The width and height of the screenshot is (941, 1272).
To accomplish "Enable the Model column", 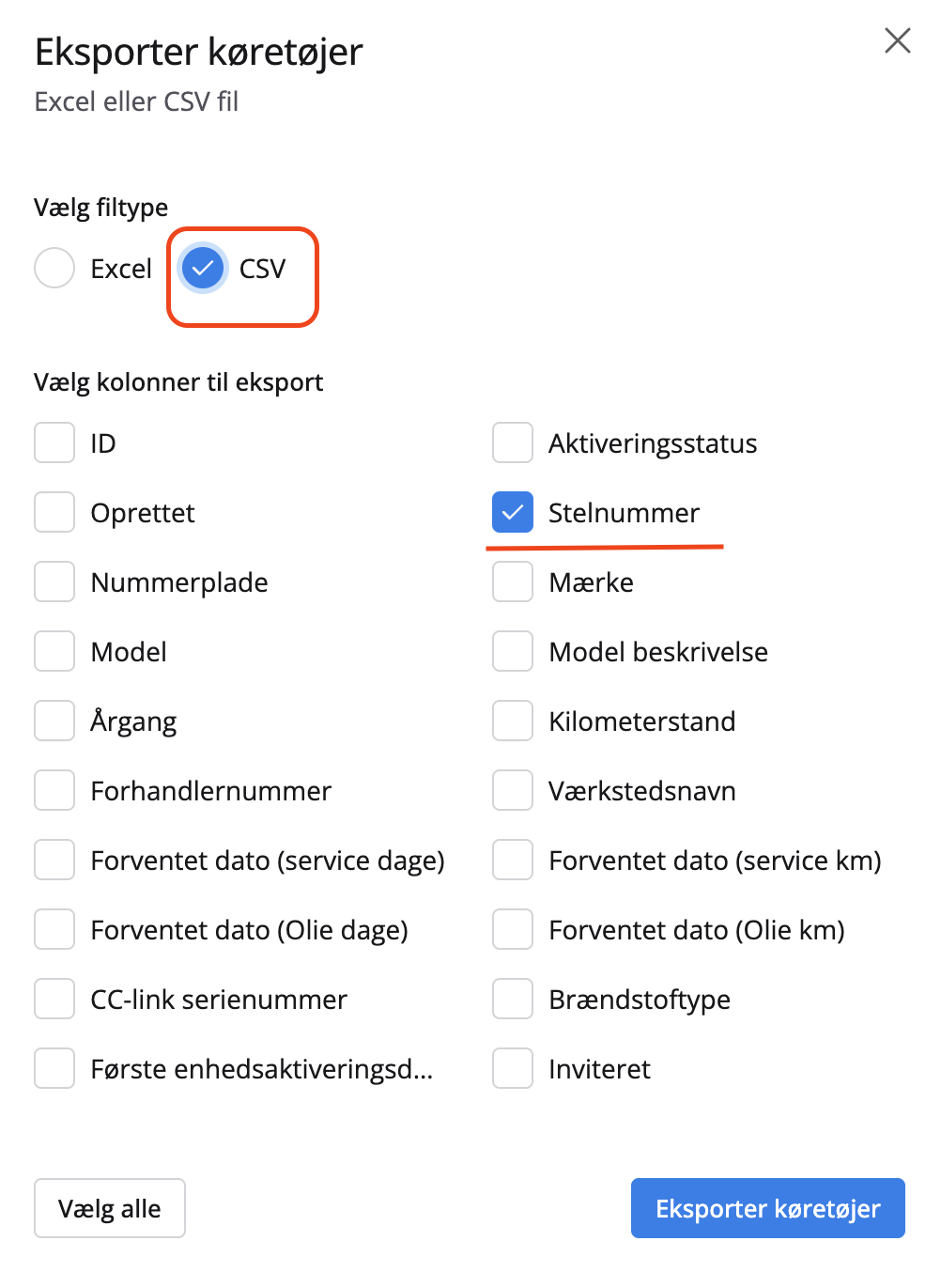I will click(x=54, y=651).
